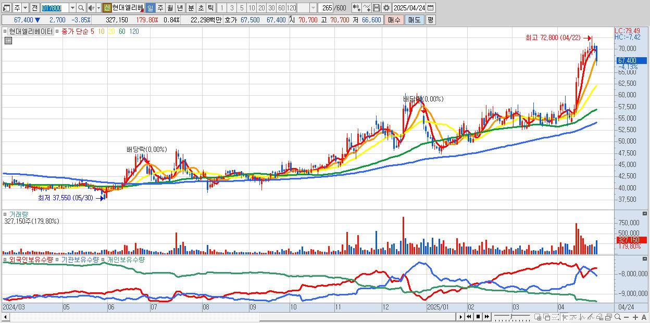Click the pencil-on-chart drawing icon
This screenshot has width=650, height=323.
[591, 317]
